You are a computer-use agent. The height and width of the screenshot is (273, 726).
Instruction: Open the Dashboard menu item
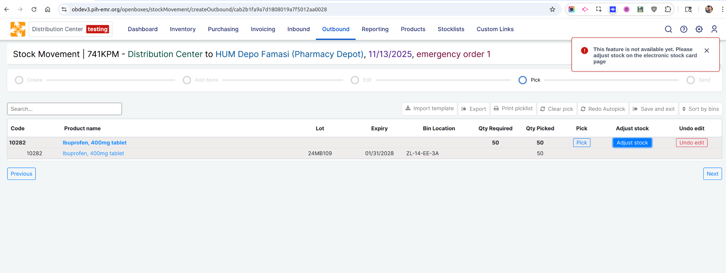143,29
